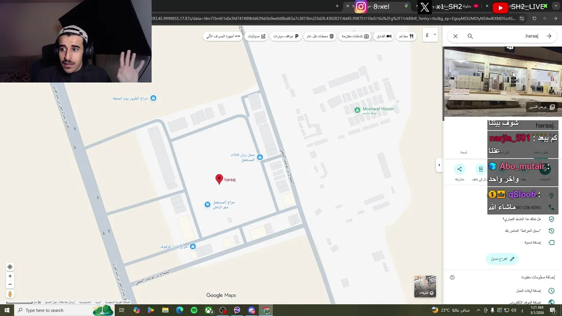Click إضافة أوقات العمل add hours
The height and width of the screenshot is (316, 562).
[529, 291]
